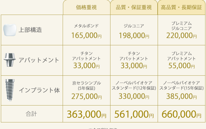Click the 合計 row label
Image resolution: width=206 pixels, height=129 pixels.
(x=31, y=114)
